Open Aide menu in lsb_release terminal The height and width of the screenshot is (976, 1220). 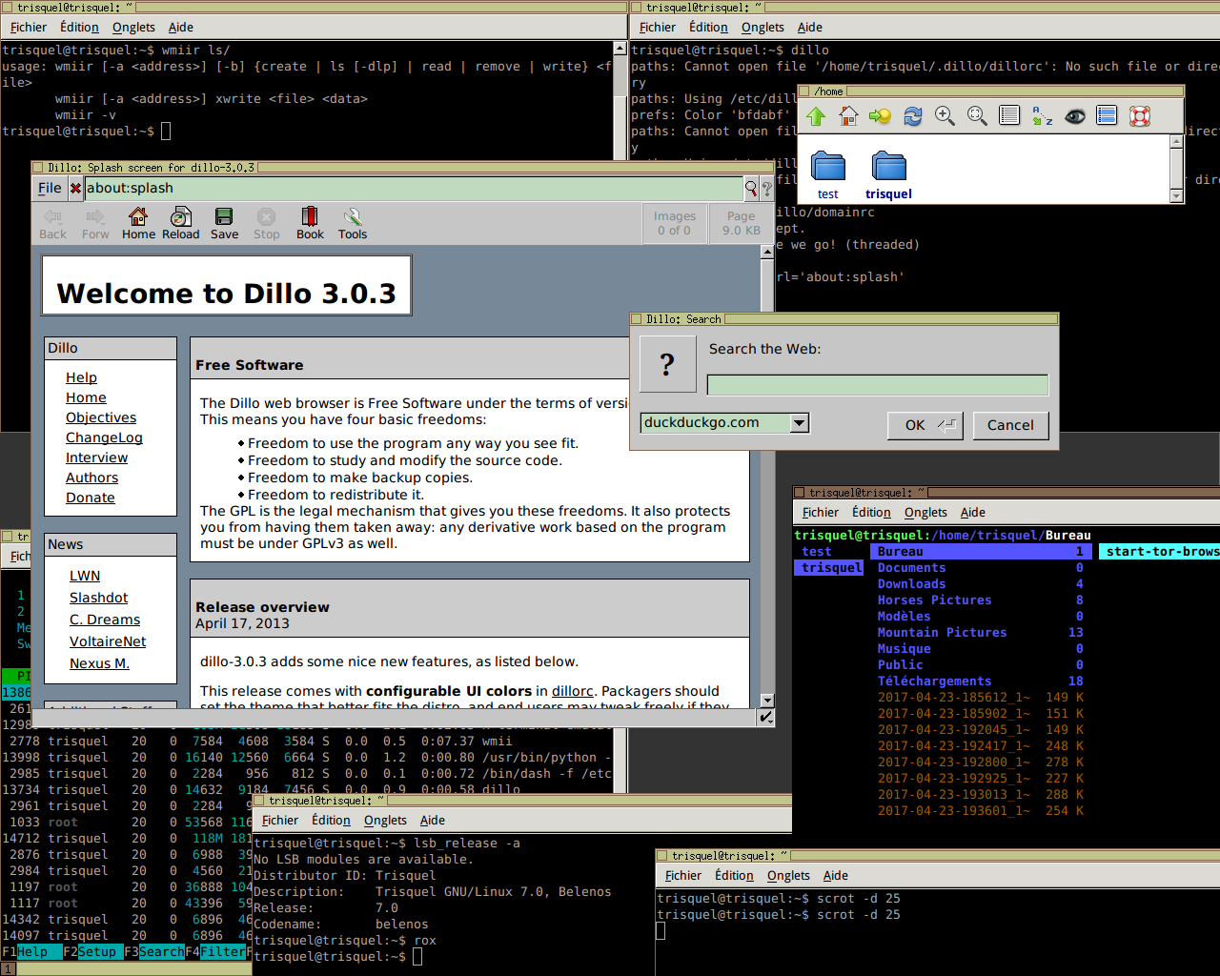433,820
